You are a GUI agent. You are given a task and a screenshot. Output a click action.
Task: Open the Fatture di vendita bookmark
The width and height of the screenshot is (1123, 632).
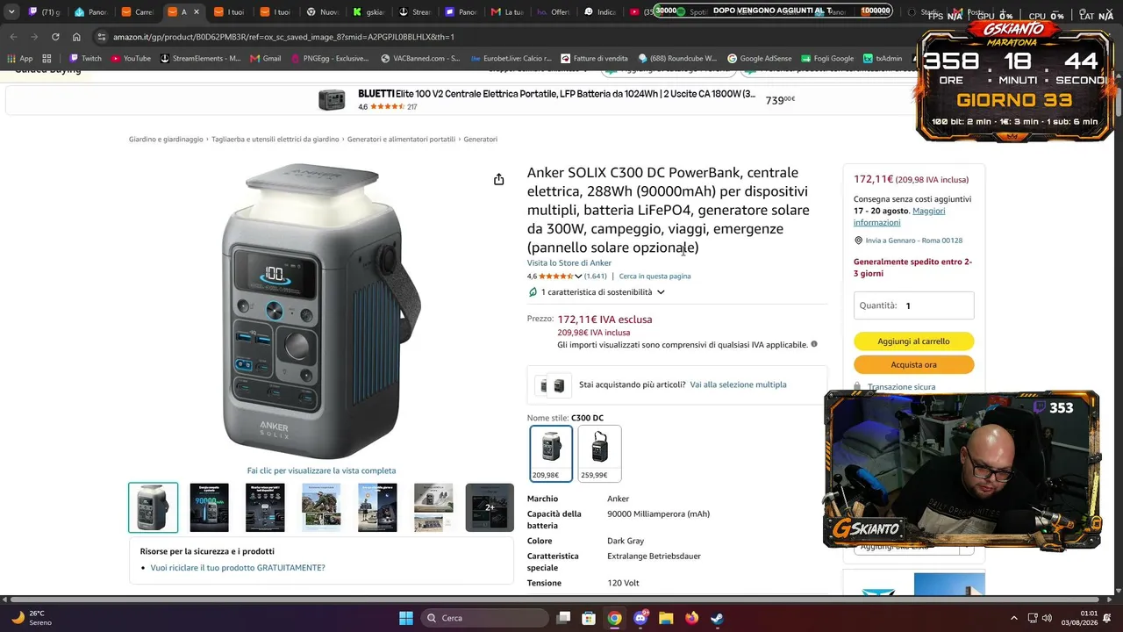[594, 59]
